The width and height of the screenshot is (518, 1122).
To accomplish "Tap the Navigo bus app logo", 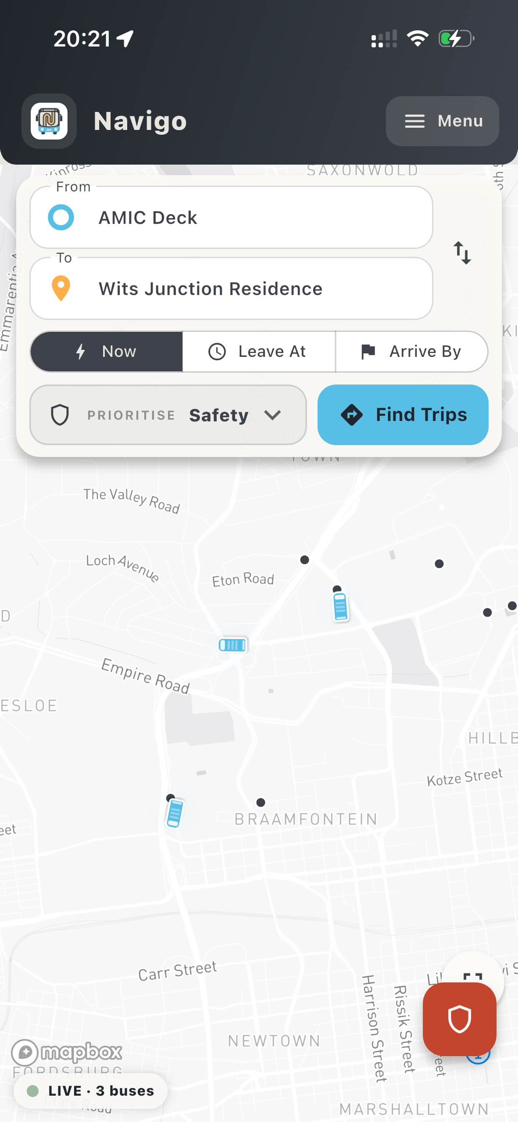I will 49,121.
